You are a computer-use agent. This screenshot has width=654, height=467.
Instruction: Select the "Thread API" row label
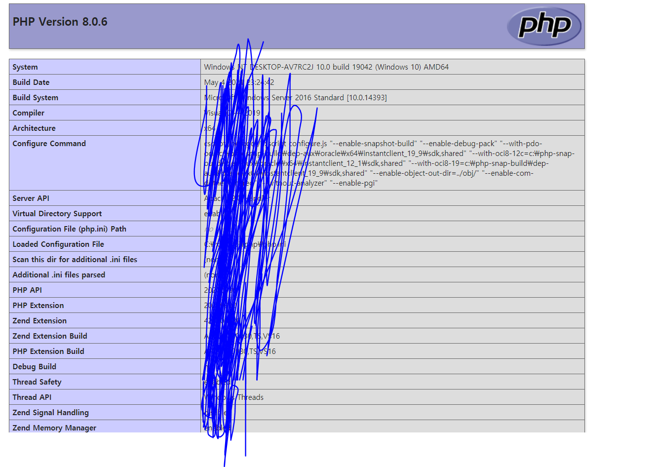32,397
